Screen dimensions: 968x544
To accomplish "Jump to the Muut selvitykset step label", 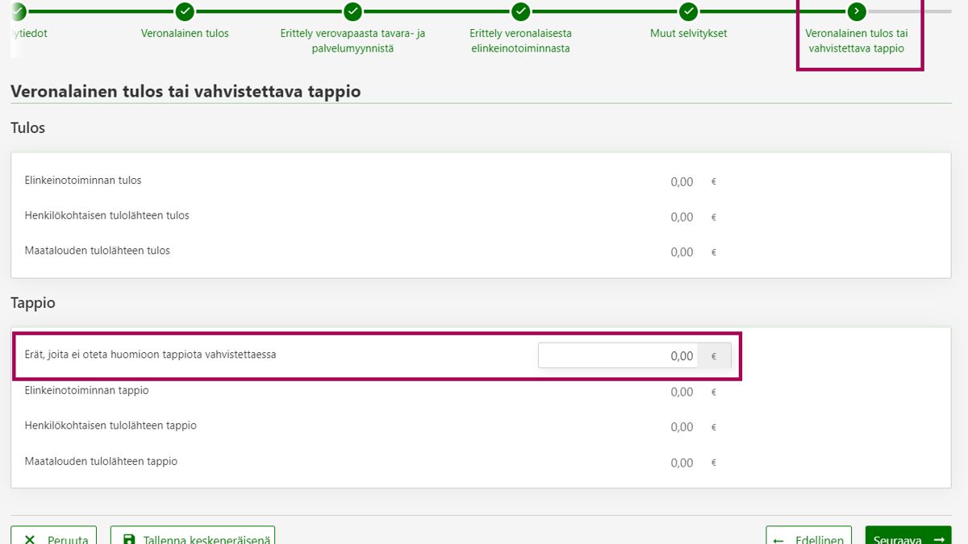I will 688,34.
